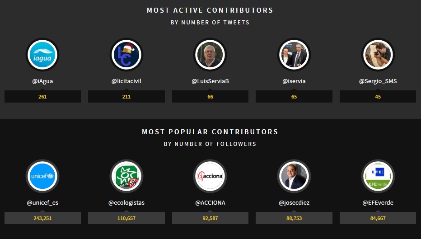Click the josecdiez profile photo
The width and height of the screenshot is (421, 239).
294,176
